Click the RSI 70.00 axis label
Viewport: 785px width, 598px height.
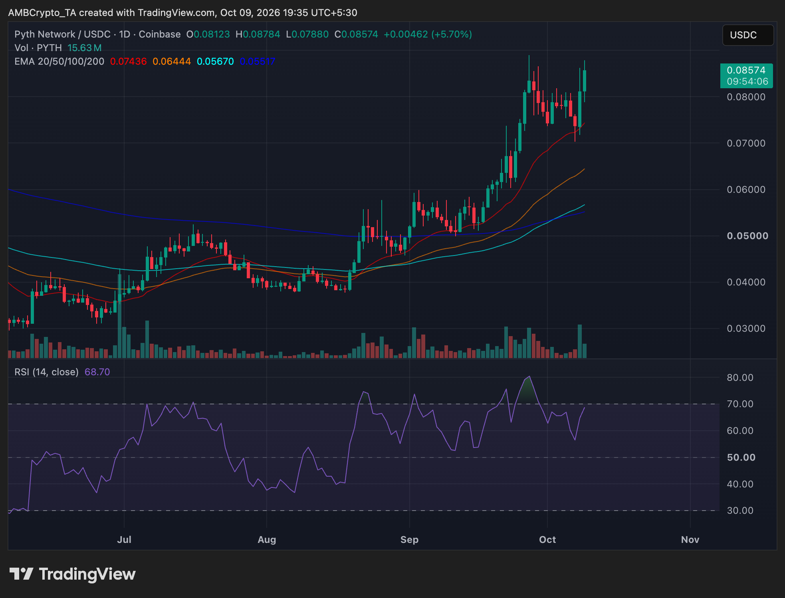click(740, 404)
